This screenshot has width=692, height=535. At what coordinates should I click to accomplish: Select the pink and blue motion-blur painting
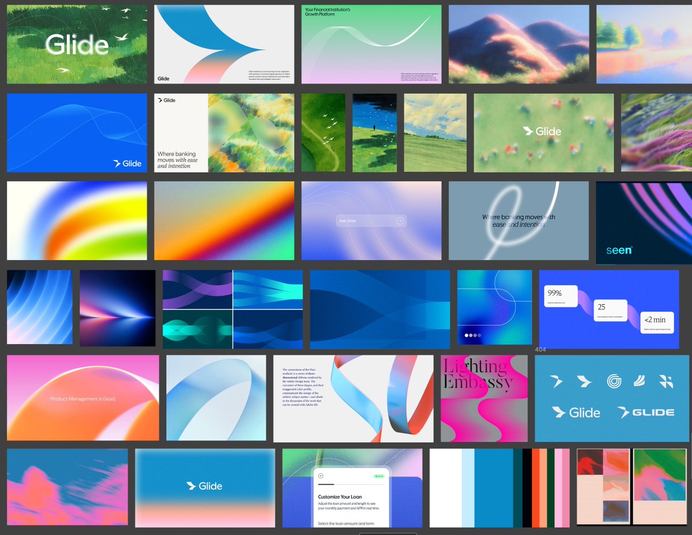[67, 488]
